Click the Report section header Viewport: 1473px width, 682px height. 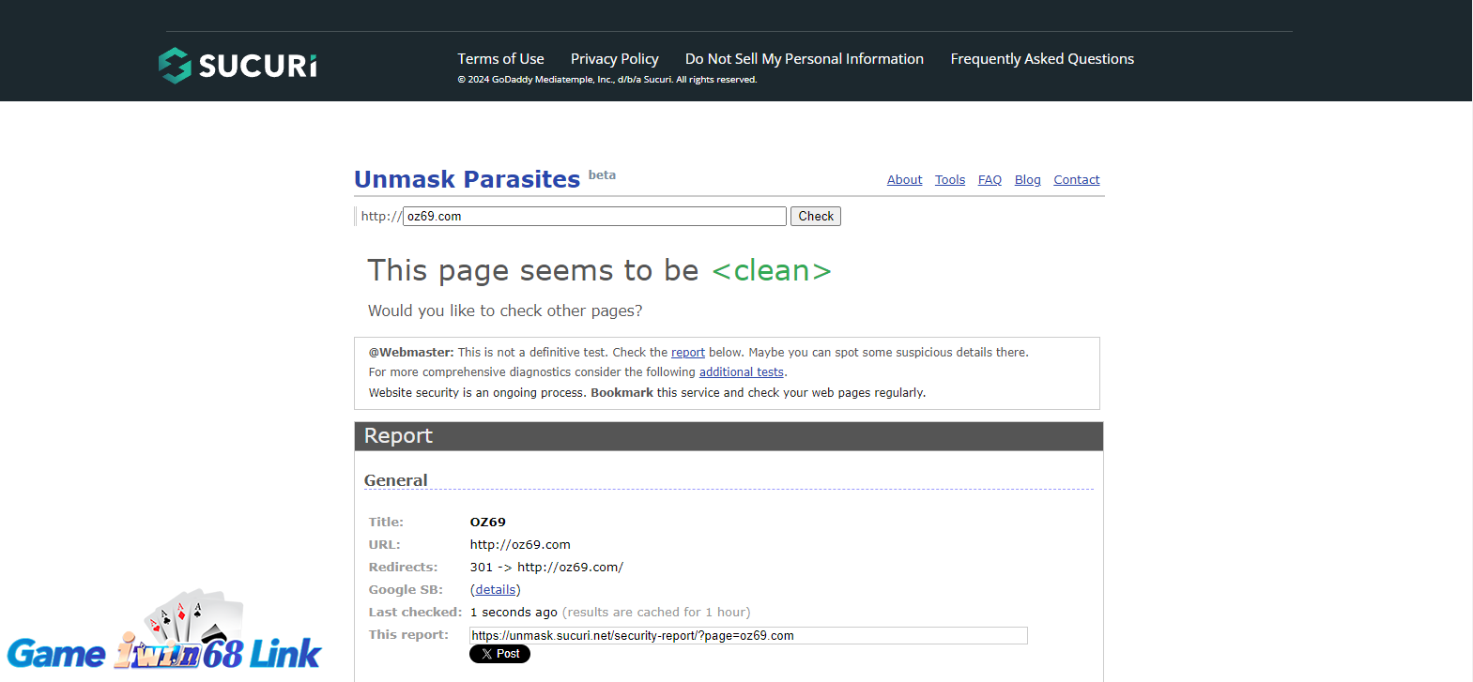[x=729, y=436]
